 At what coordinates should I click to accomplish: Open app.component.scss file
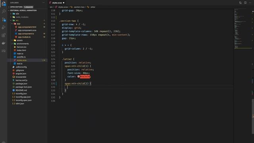pos(27,30)
